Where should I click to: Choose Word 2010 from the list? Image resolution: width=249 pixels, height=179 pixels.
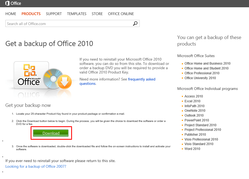tap(192, 149)
